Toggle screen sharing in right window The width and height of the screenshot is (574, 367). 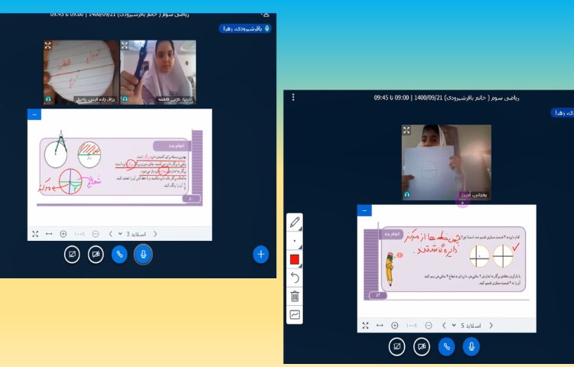tap(397, 346)
